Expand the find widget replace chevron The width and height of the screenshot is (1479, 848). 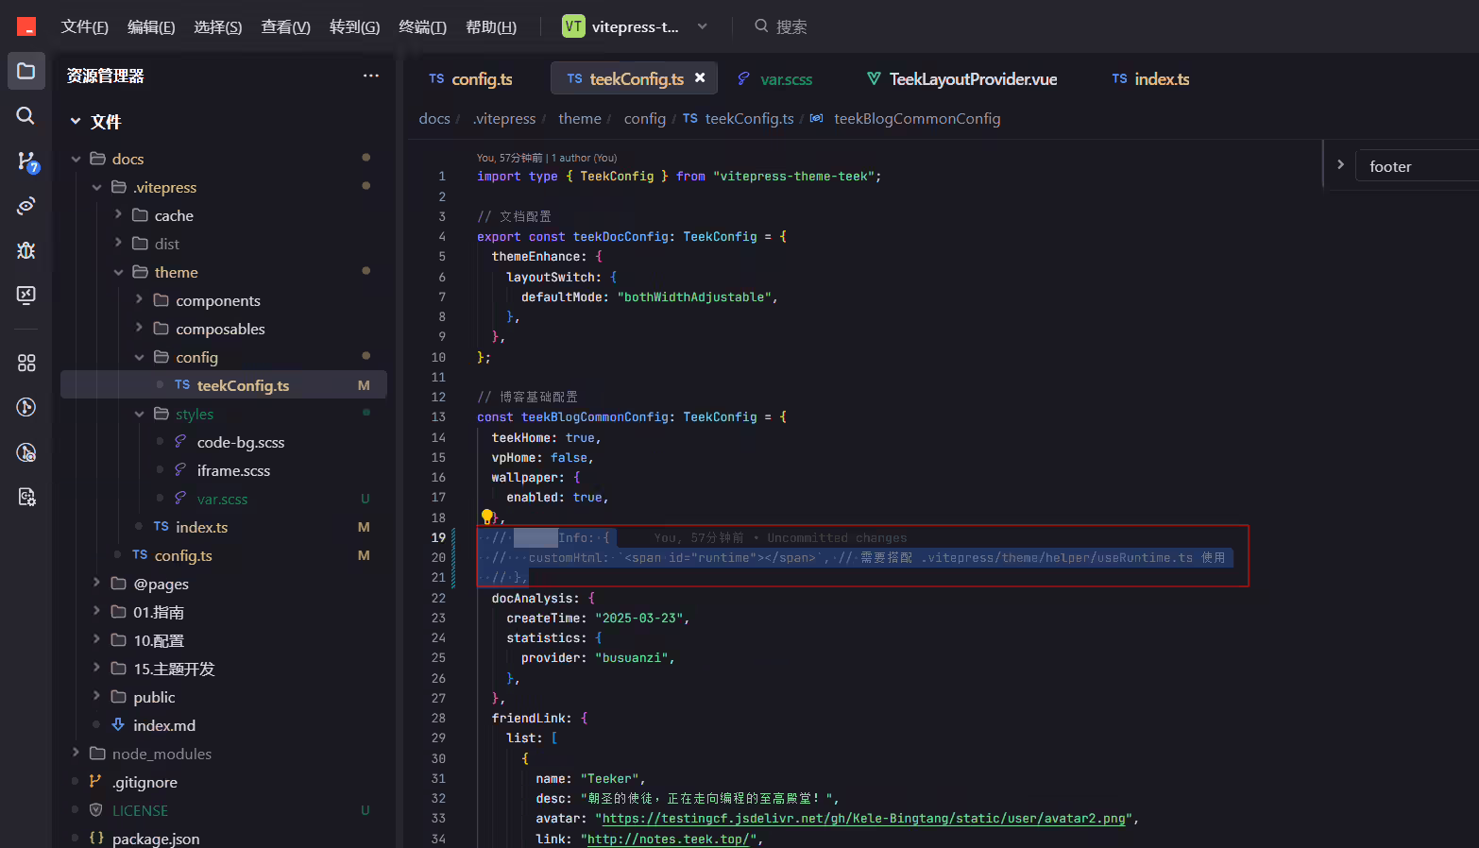[x=1340, y=165]
